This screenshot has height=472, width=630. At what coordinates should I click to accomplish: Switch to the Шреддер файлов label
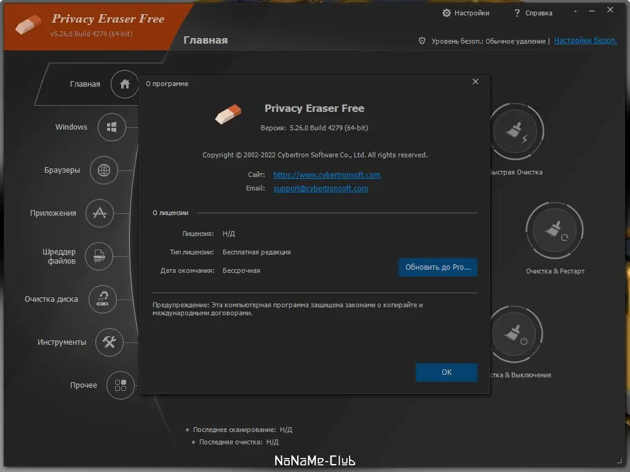click(x=59, y=256)
